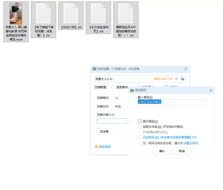This screenshot has height=190, width=223.
Task: Select the 最新地址及APP txt file
Action: tap(126, 20)
